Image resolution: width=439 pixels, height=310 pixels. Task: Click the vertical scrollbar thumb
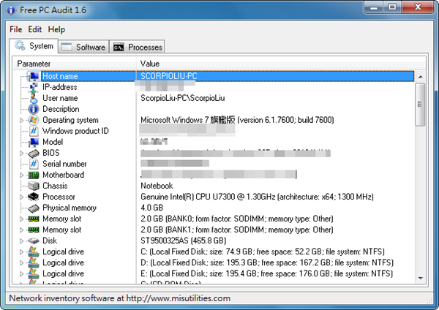coord(420,105)
